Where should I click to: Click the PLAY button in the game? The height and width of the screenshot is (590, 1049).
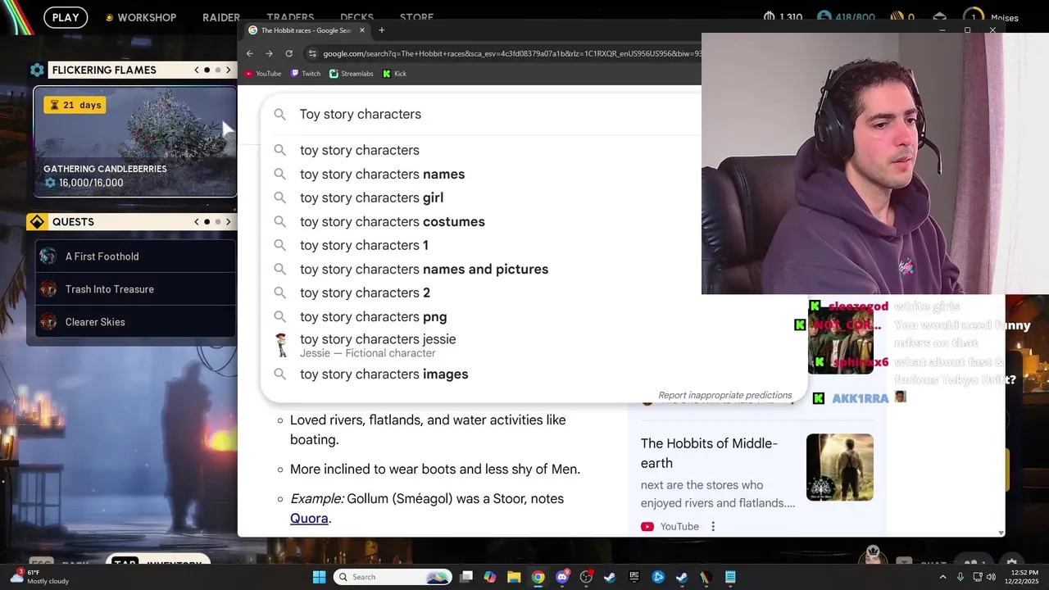coord(66,17)
